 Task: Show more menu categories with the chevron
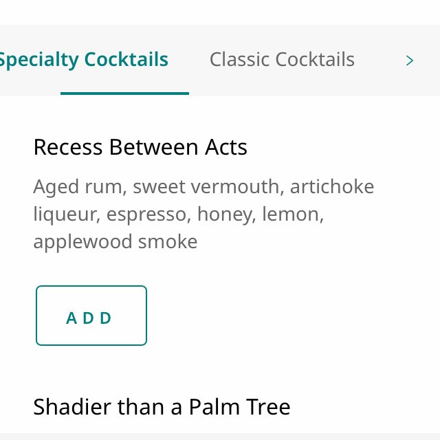(x=410, y=60)
